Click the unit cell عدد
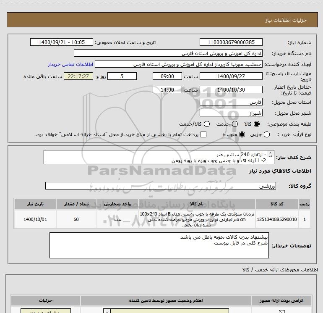Screen dimensions: 323x313 117,219
